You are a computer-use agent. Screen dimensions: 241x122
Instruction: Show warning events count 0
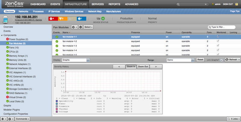[72, 19]
